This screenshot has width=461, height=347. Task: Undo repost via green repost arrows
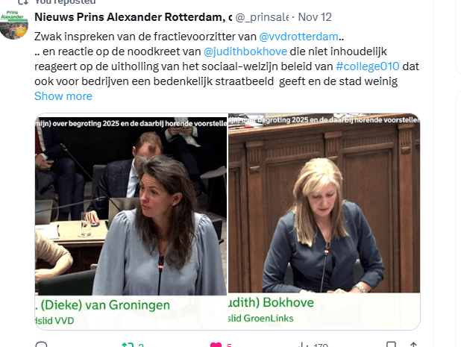[x=128, y=345]
